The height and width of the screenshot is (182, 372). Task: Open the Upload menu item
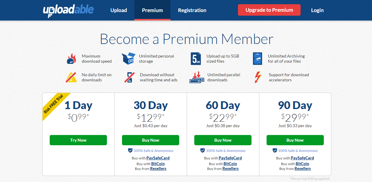pos(119,10)
